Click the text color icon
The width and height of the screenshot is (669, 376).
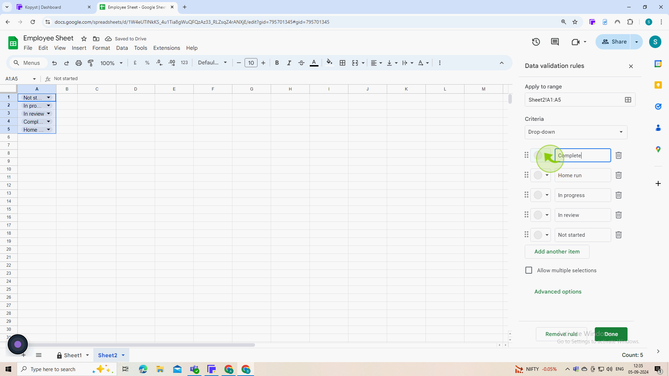[x=314, y=63]
